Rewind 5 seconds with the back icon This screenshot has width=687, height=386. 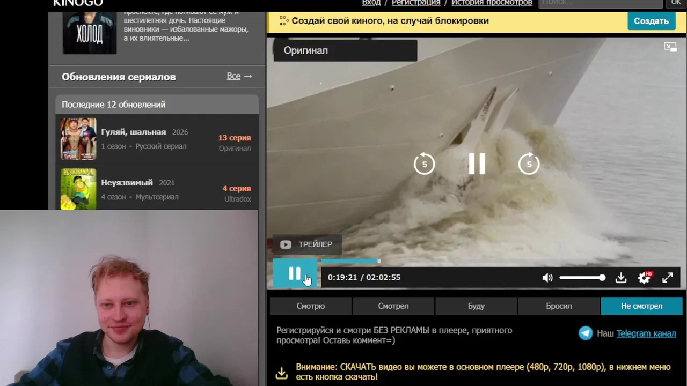click(x=424, y=164)
